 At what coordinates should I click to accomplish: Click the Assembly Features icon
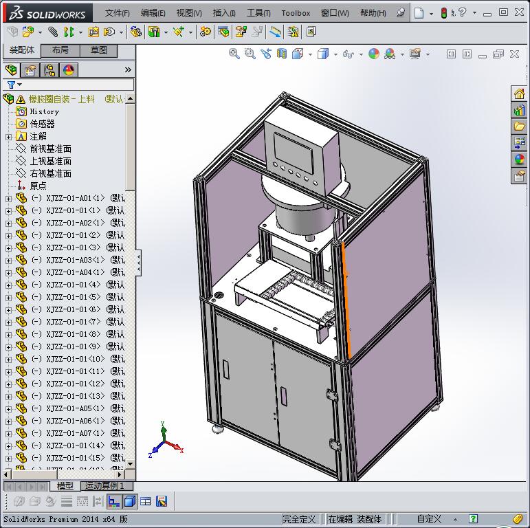click(154, 32)
